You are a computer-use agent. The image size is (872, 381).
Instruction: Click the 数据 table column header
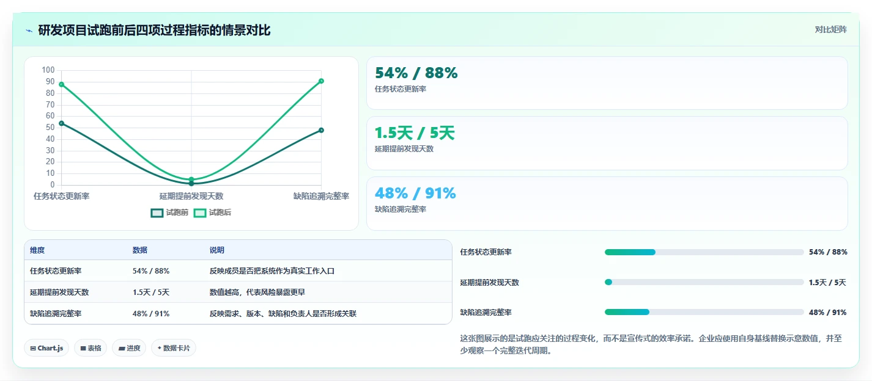tap(140, 250)
